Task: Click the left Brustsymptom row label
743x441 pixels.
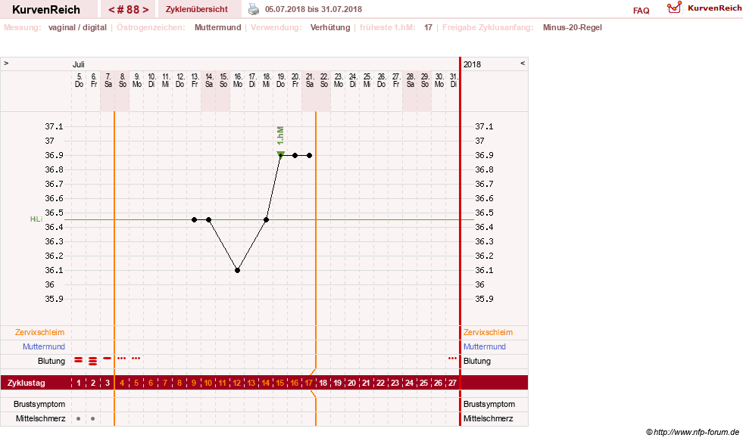Action: coord(39,404)
